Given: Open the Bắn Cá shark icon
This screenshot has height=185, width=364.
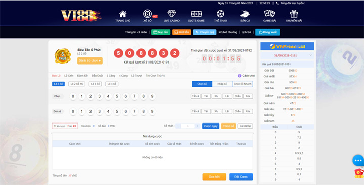Looking at the screenshot, I should pyautogui.click(x=245, y=14).
